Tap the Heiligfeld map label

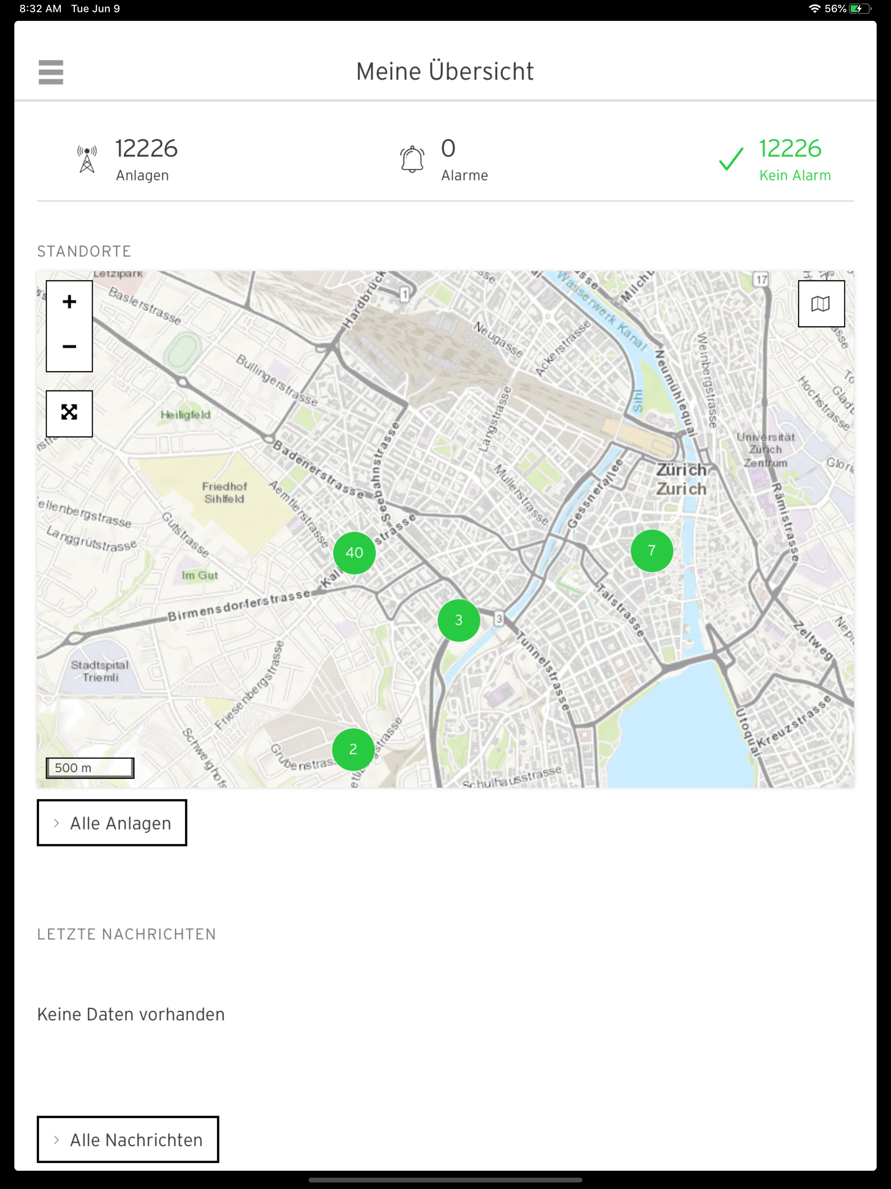coord(185,414)
